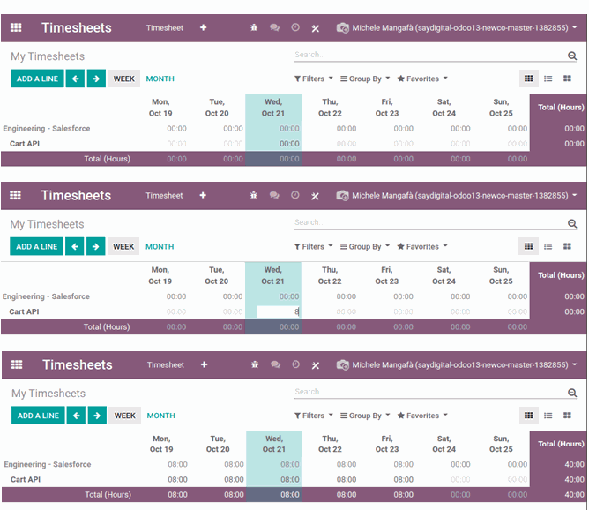Switch to list view in the middle panel
This screenshot has height=510, width=589.
click(548, 247)
